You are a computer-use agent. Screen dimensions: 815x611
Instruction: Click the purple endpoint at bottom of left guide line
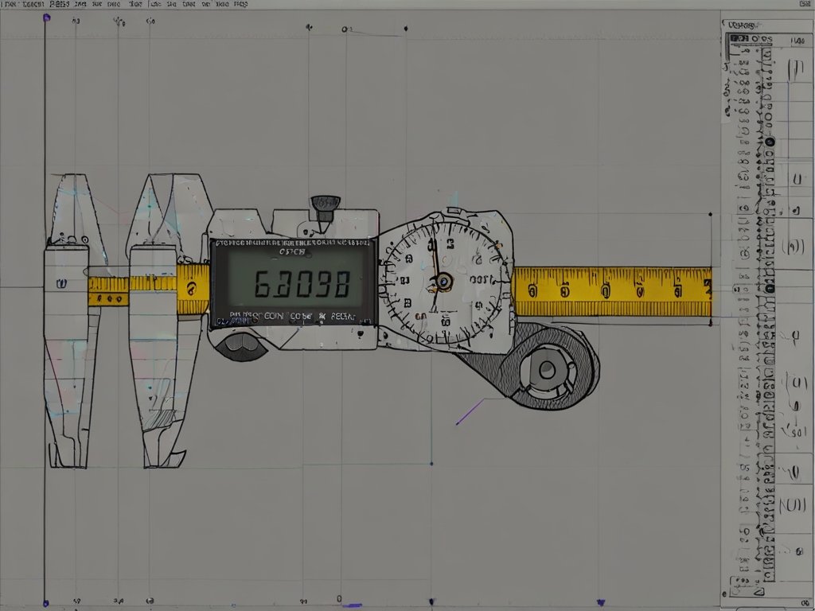point(45,603)
